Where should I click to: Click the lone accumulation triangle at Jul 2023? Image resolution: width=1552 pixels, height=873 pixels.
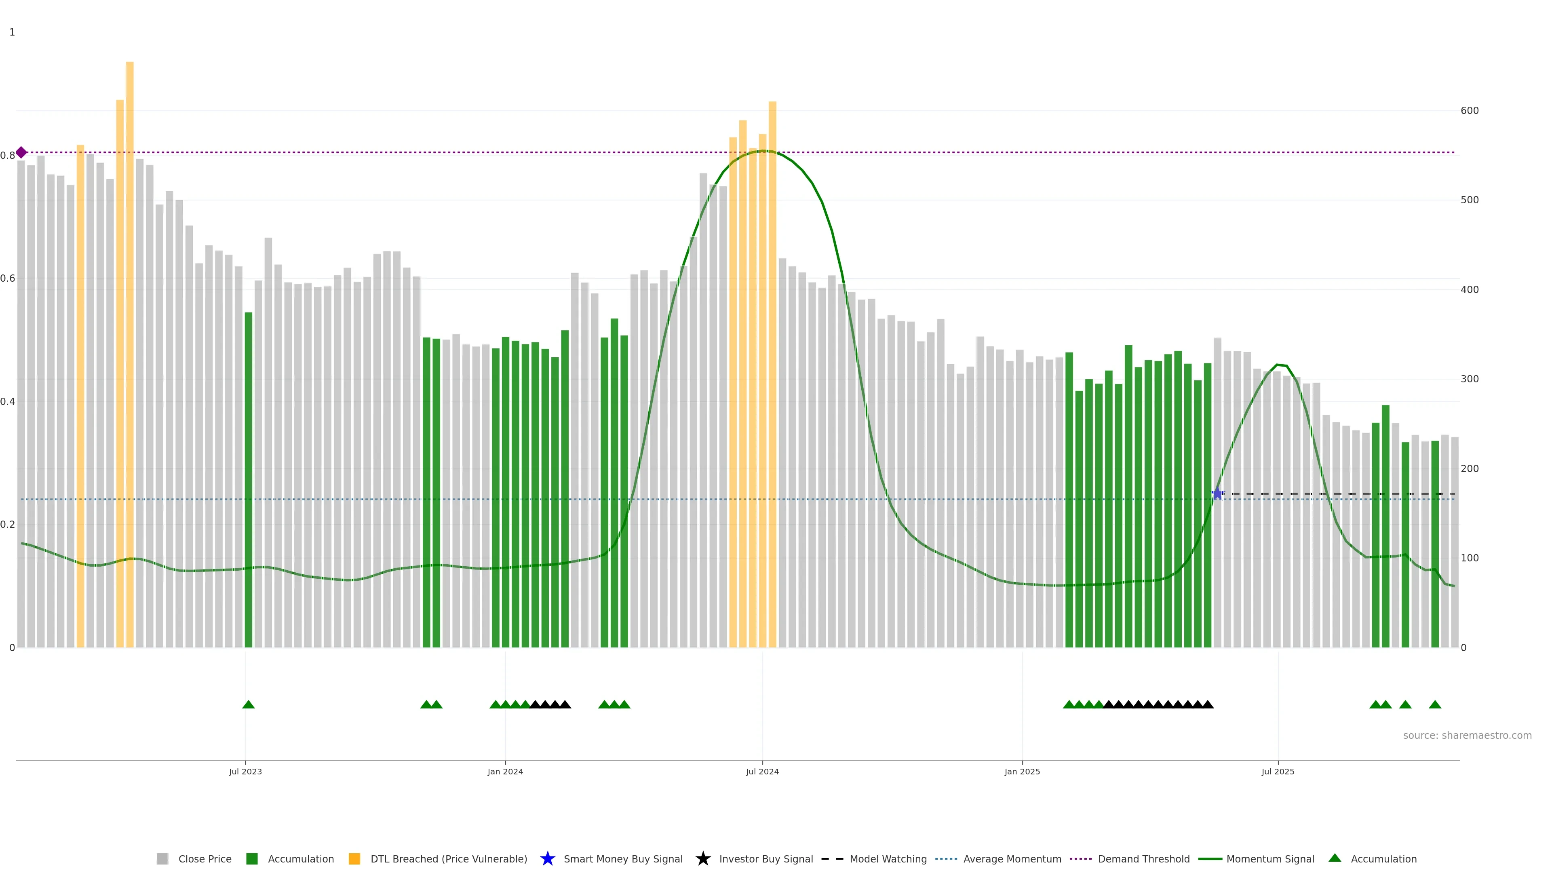tap(248, 704)
